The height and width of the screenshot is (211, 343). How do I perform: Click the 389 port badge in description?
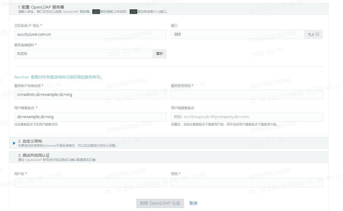pos(96,12)
